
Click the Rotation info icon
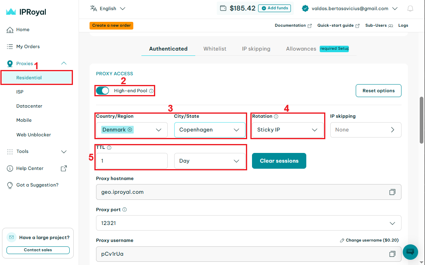(276, 117)
